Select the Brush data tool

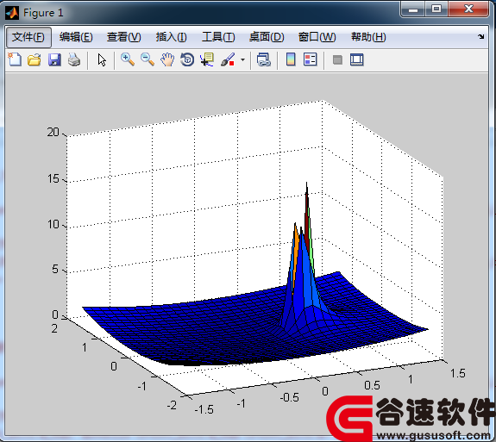click(228, 59)
